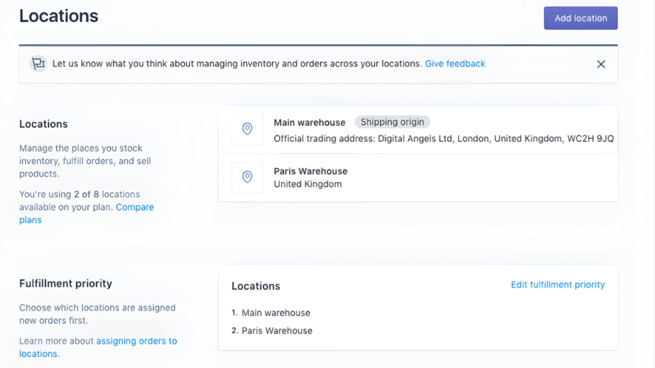Screen dimensions: 655x368
Task: Click the Locations card title
Action: coord(256,286)
